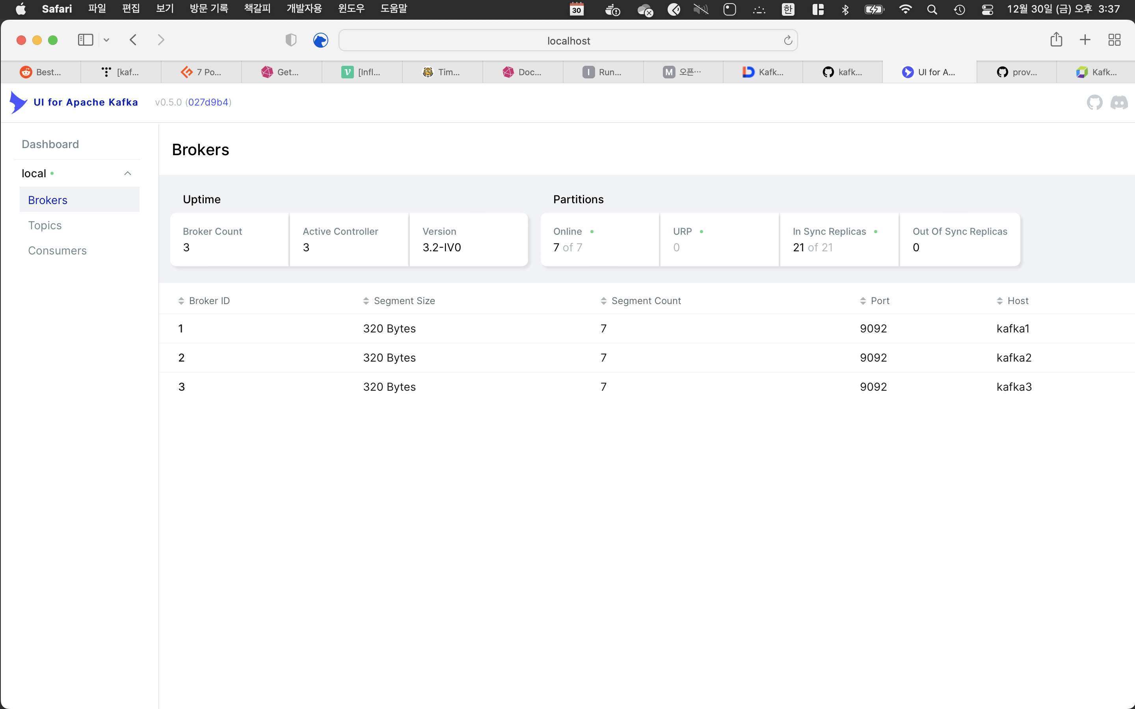
Task: Open broker 2 row
Action: [647, 357]
